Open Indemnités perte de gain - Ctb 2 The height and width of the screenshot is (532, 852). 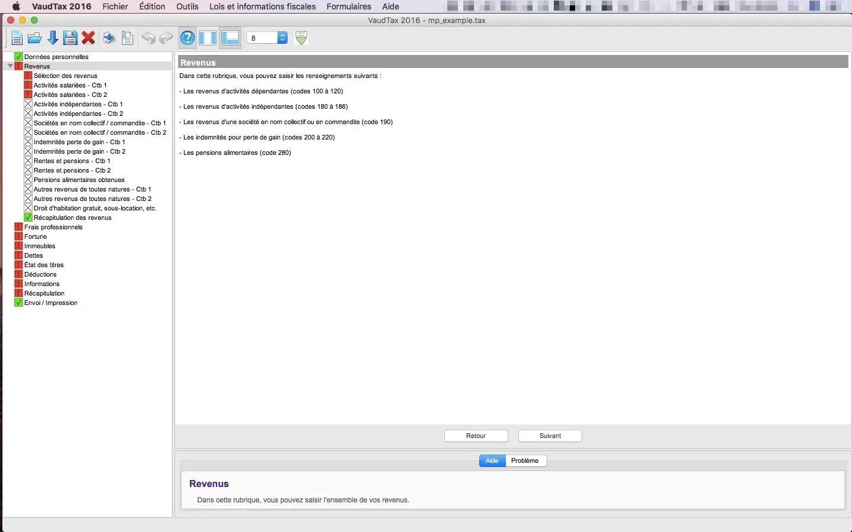point(80,151)
